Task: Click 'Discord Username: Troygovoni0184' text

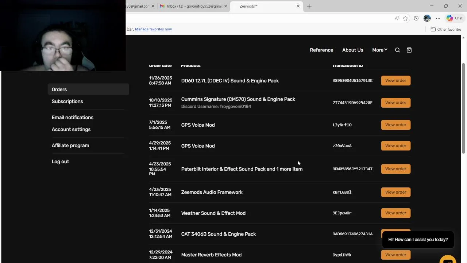Action: (216, 107)
